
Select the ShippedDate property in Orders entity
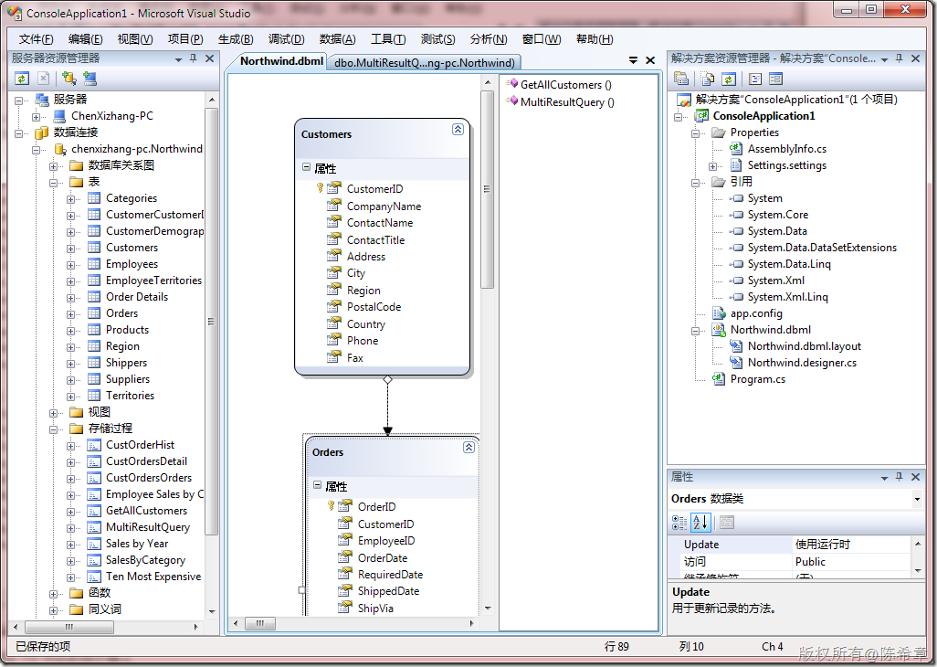coord(388,590)
